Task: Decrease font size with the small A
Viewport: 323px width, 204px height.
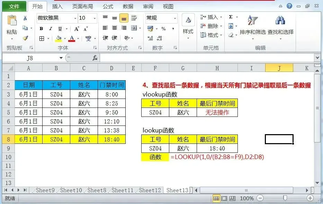Action: point(86,29)
